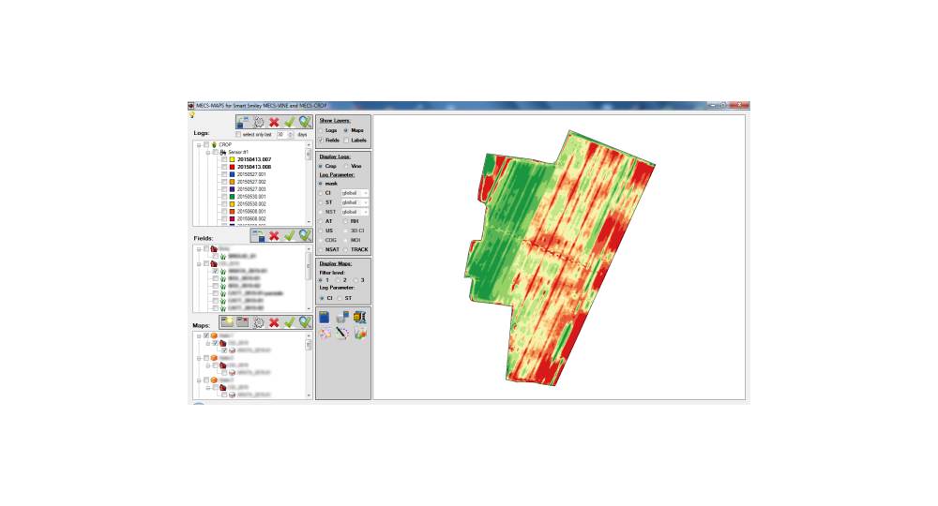Click the bucket with colored square tool icon
The width and height of the screenshot is (938, 506).
click(x=342, y=317)
